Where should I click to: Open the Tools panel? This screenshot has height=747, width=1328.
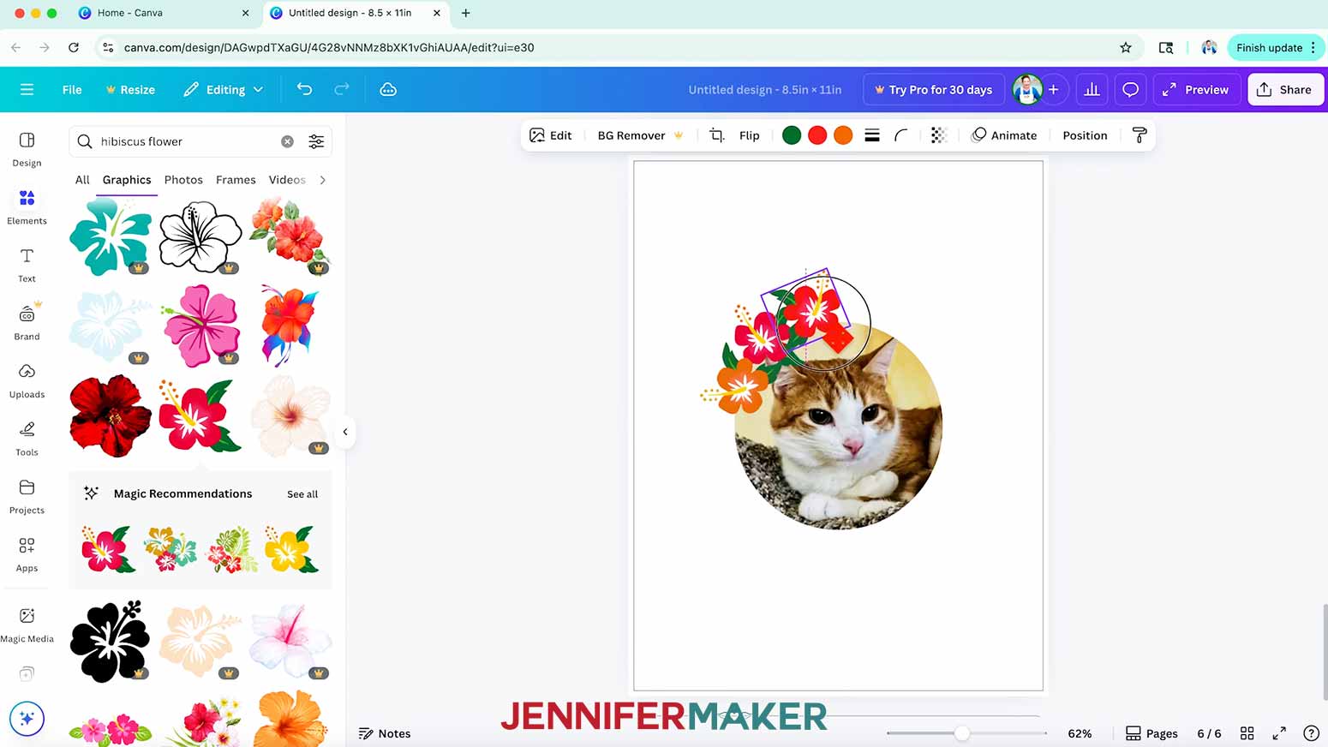(x=27, y=439)
